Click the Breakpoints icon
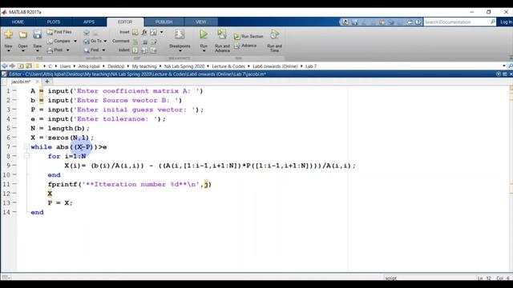513x288 pixels. click(x=180, y=34)
